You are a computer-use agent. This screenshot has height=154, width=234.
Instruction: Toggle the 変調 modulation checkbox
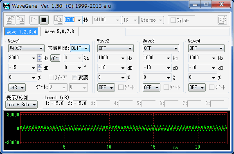point(74,78)
